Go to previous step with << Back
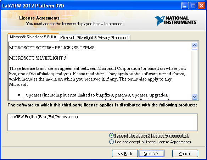This screenshot has width=207, height=160. (125, 154)
